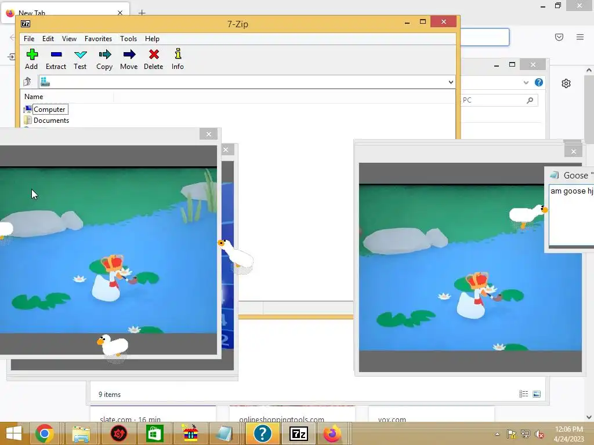Open a new Firefox tab with plus

[142, 13]
